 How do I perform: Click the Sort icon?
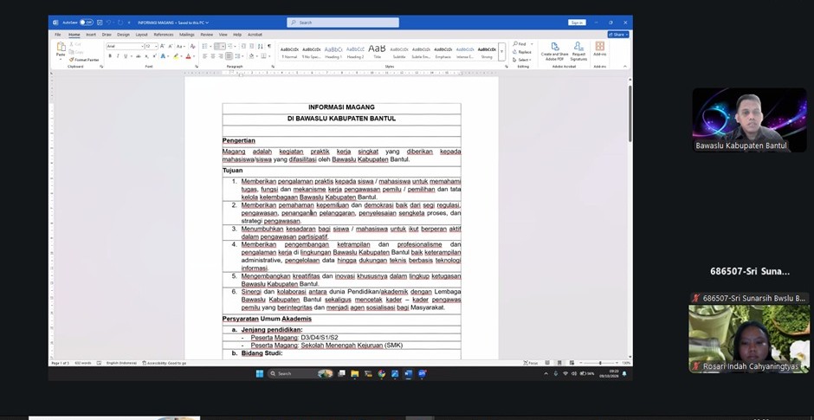tap(260, 46)
